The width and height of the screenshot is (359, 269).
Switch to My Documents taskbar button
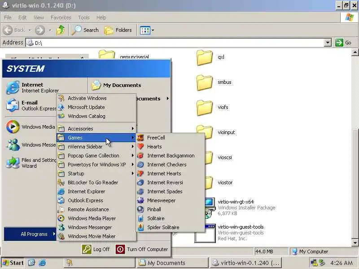coord(172,263)
